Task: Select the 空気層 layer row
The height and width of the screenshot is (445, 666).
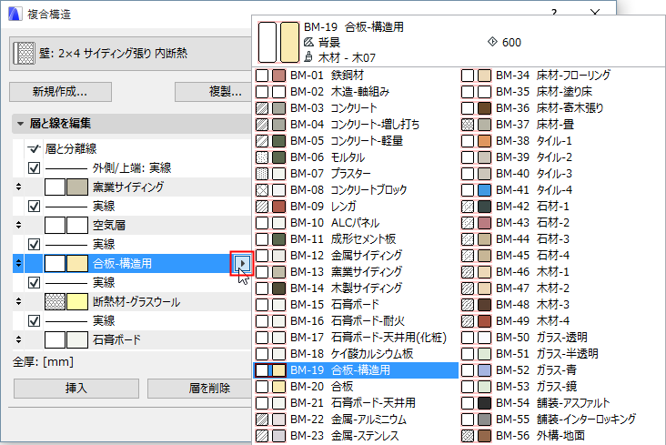Action: click(x=132, y=226)
